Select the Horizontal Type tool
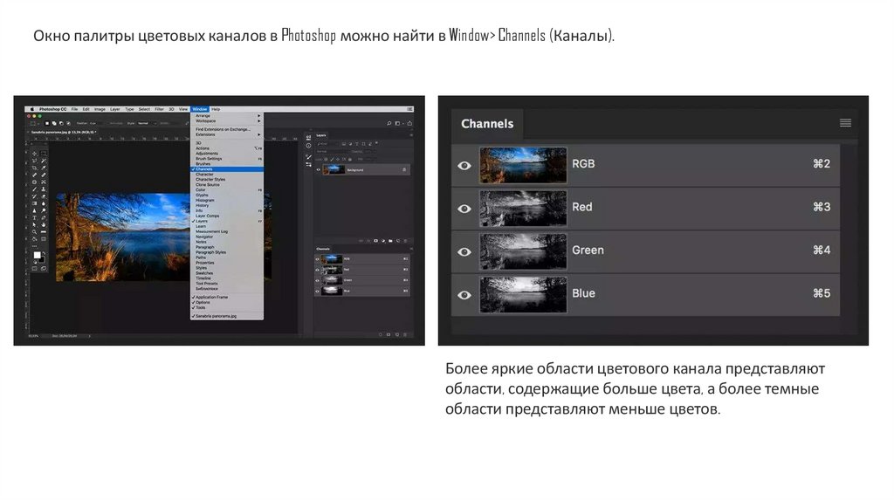This screenshot has height=501, width=894. (34, 217)
